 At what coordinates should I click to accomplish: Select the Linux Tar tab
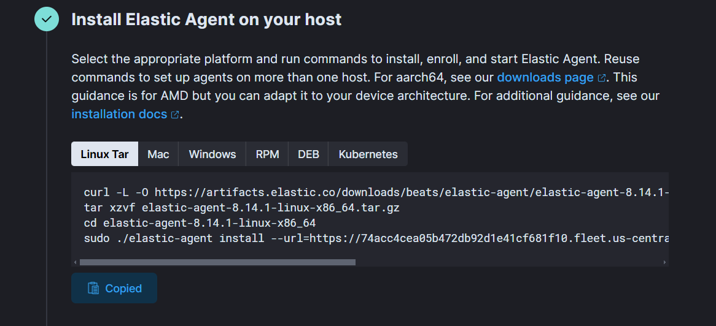click(x=104, y=154)
